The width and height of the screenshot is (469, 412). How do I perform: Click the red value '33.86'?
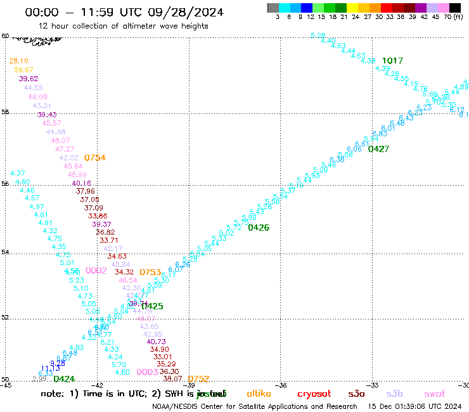tap(98, 216)
